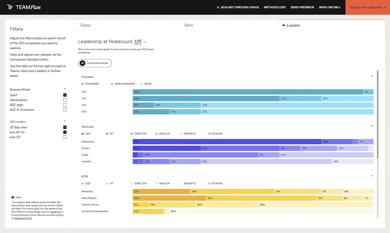
Task: Uncheck the SaaS filter
Action: click(65, 94)
